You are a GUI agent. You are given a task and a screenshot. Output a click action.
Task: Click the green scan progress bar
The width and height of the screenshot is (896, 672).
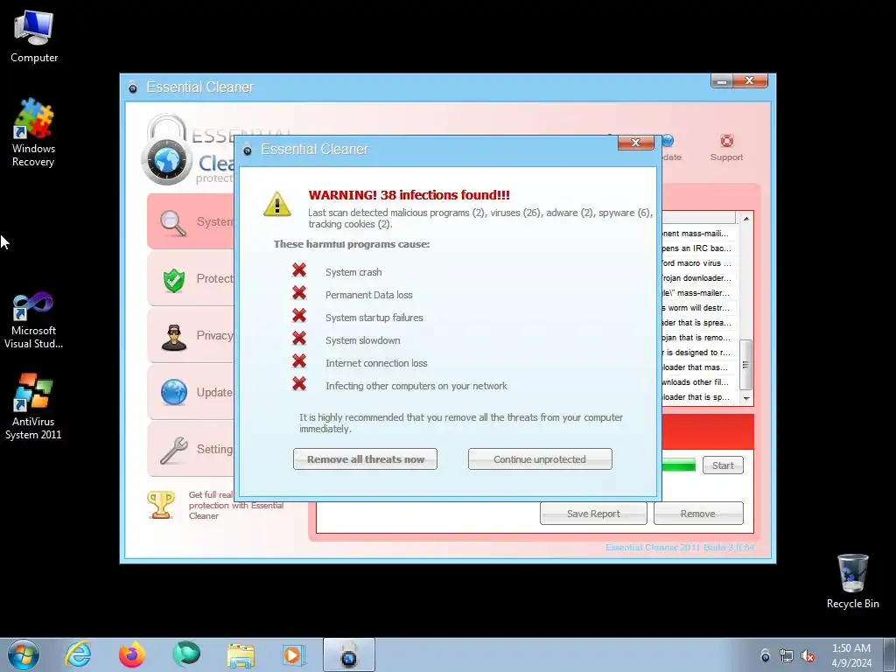[678, 465]
